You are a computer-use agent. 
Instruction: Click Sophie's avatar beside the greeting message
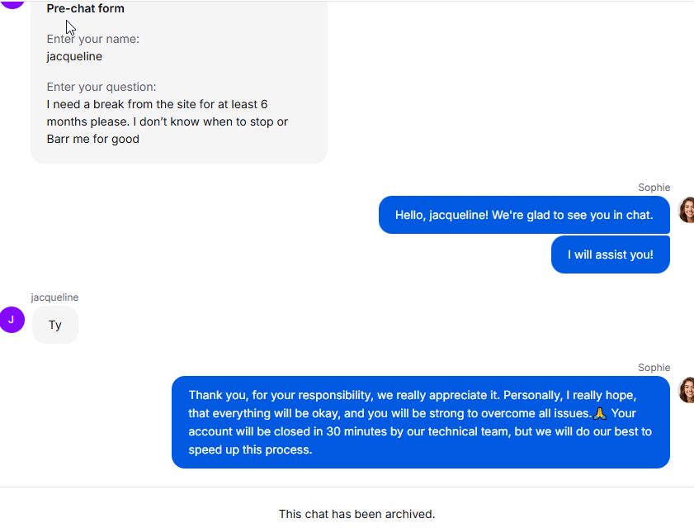click(686, 210)
